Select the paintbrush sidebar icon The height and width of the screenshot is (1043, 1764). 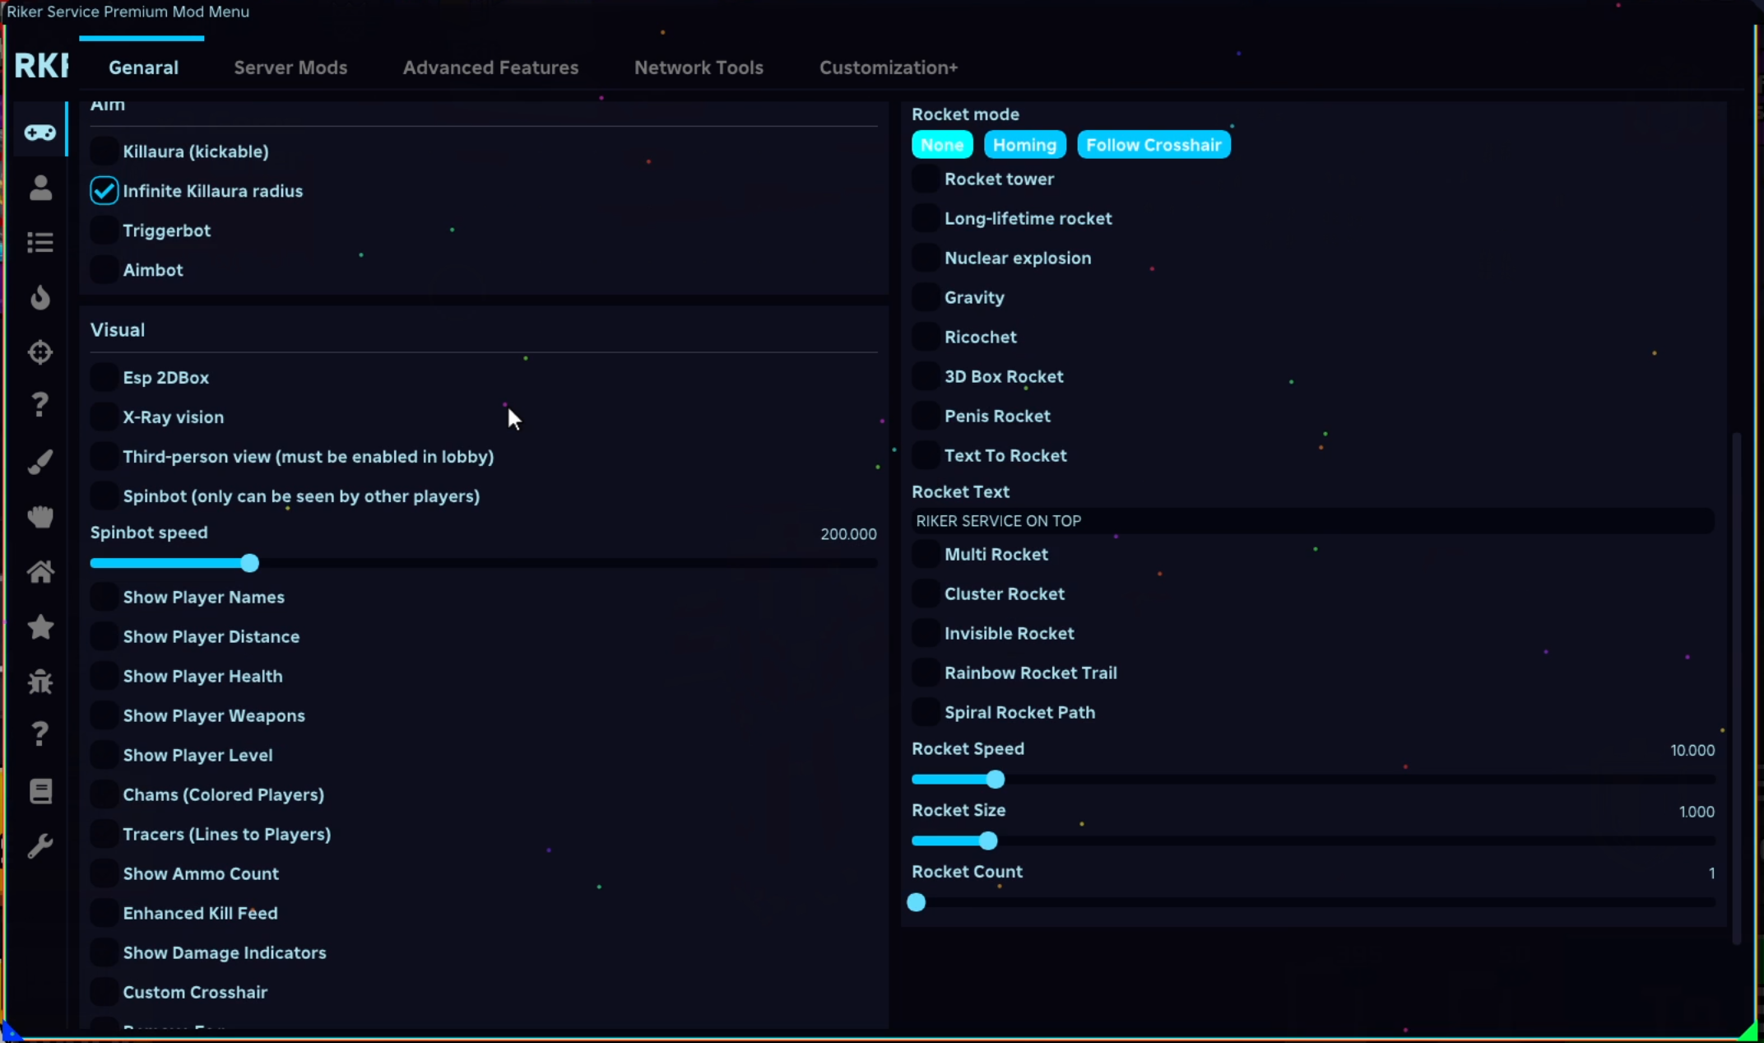[x=39, y=462]
